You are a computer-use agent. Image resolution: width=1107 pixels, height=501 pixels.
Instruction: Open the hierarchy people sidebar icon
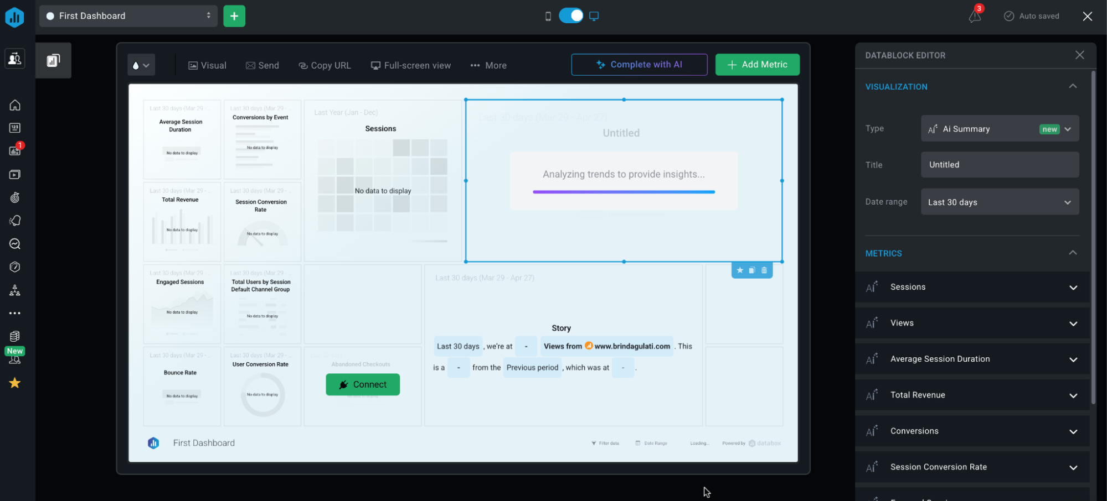point(15,290)
